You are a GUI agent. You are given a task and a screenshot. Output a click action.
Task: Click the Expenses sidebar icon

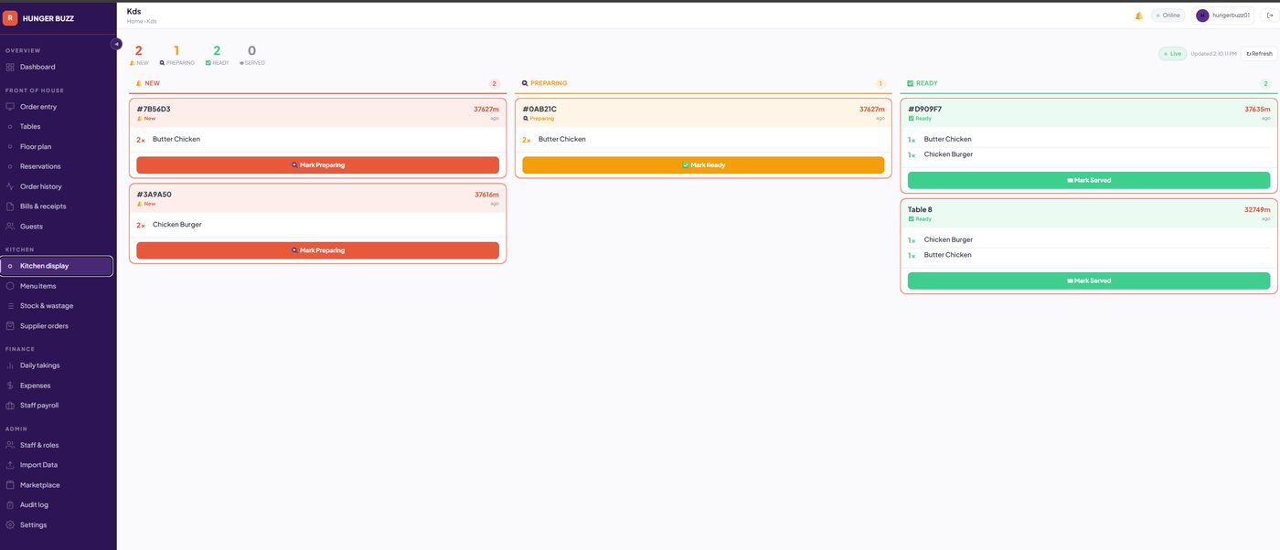point(10,386)
